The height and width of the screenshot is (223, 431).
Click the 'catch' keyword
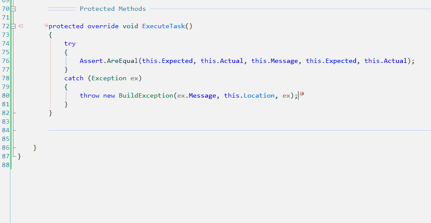click(74, 78)
